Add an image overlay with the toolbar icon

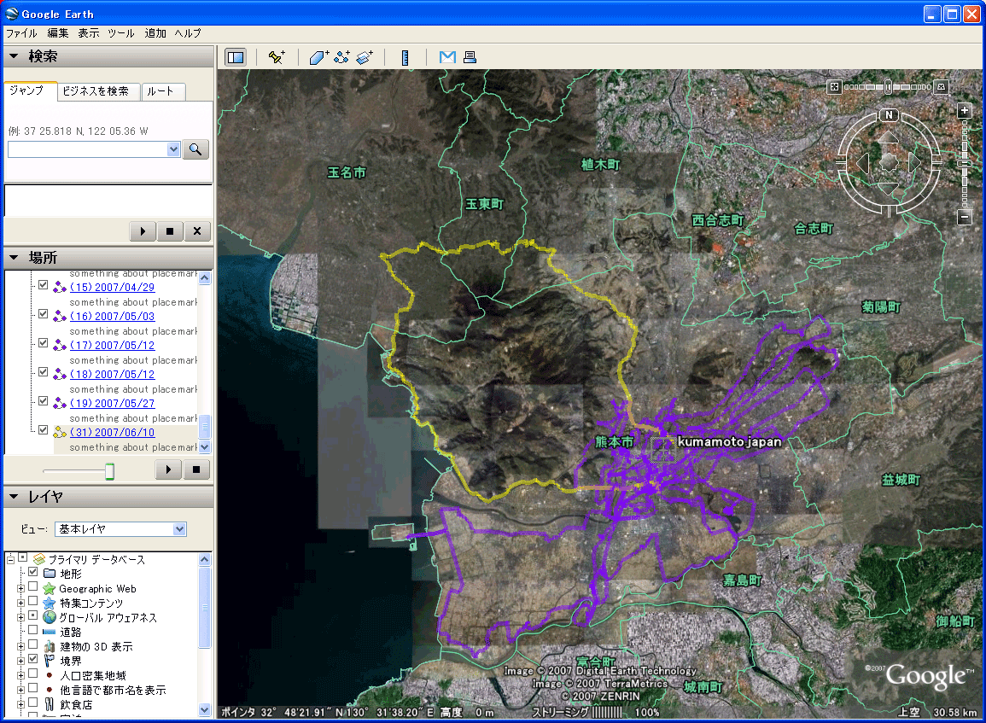(x=364, y=57)
